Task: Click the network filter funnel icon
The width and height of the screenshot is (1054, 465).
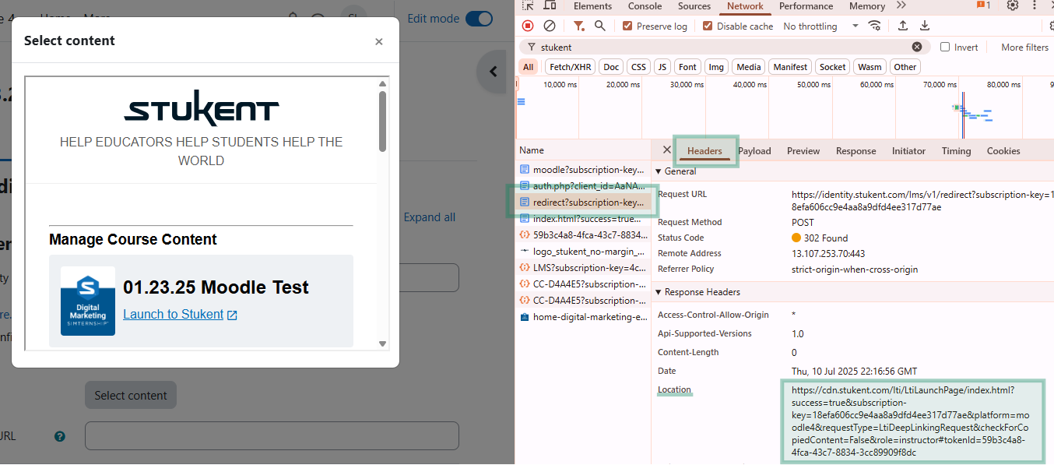Action: (579, 26)
